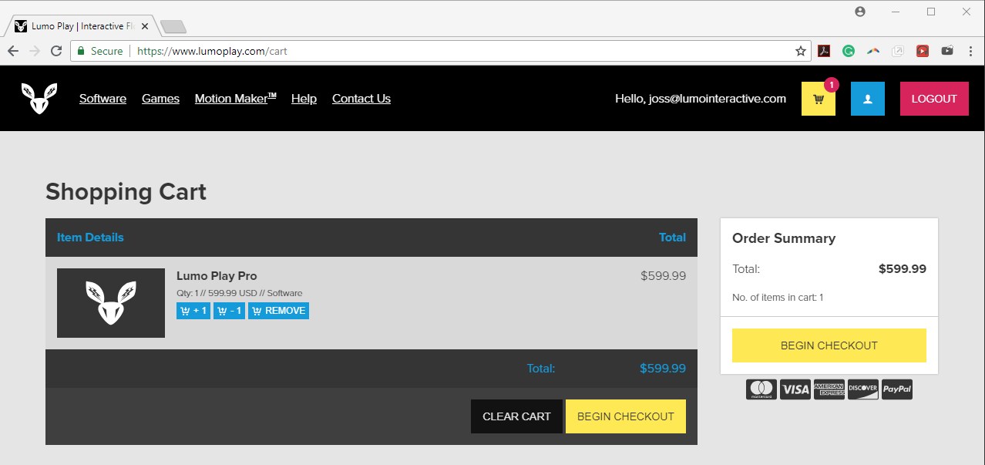
Task: Close the Lumo Play browser tab
Action: (x=145, y=26)
